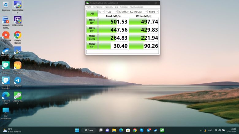Open the Профиль menu

point(108,7)
